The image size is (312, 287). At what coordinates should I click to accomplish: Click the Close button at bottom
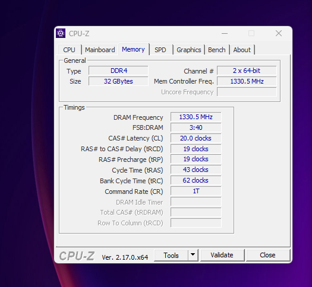point(267,255)
